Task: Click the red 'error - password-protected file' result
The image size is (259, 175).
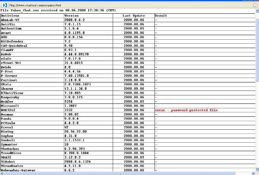Action: pyautogui.click(x=186, y=110)
